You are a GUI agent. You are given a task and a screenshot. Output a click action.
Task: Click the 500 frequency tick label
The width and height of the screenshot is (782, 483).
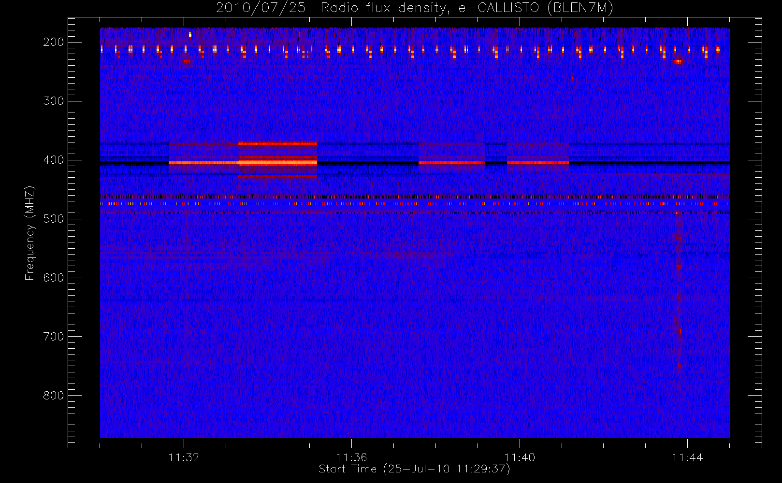click(x=54, y=219)
